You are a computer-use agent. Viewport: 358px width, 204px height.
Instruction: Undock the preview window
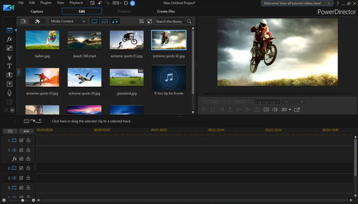point(297,110)
